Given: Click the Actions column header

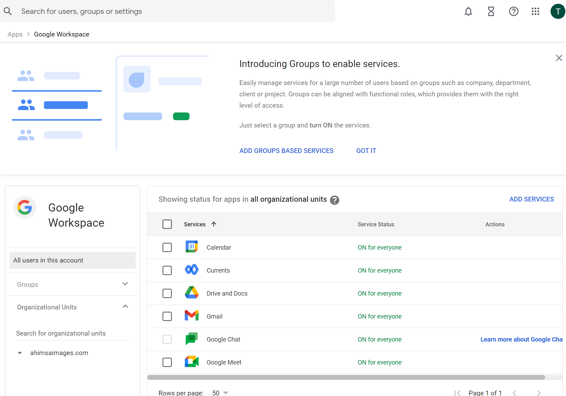Looking at the screenshot, I should [495, 224].
